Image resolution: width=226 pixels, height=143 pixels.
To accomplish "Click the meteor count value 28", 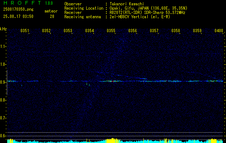I will coord(52,16).
